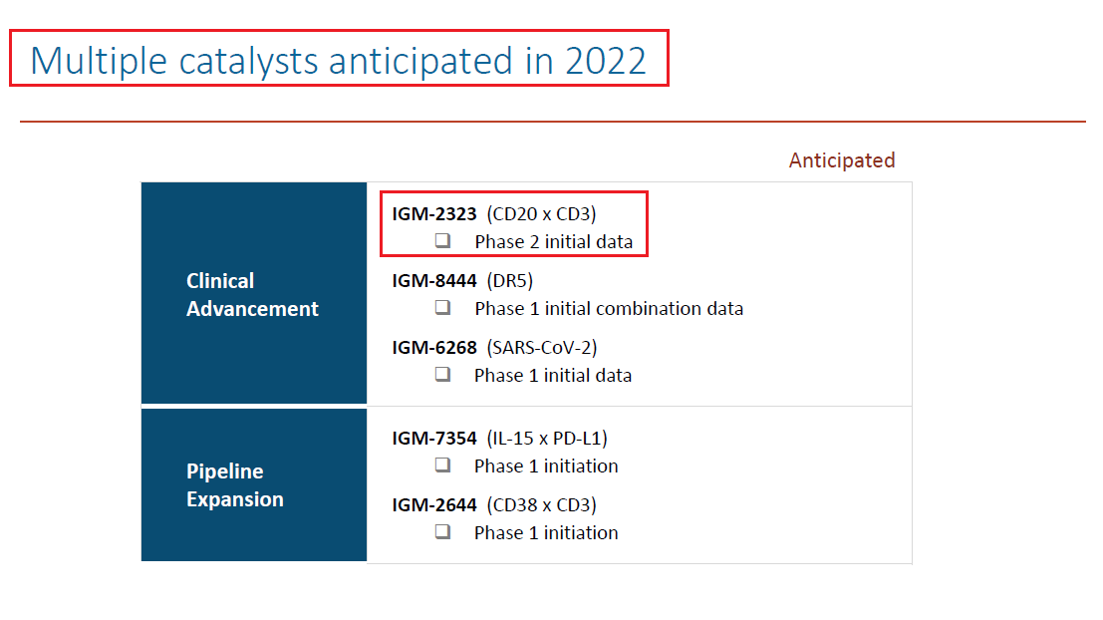This screenshot has height=620, width=1103.
Task: Click the slide title about 2022 catalysts
Action: click(339, 60)
